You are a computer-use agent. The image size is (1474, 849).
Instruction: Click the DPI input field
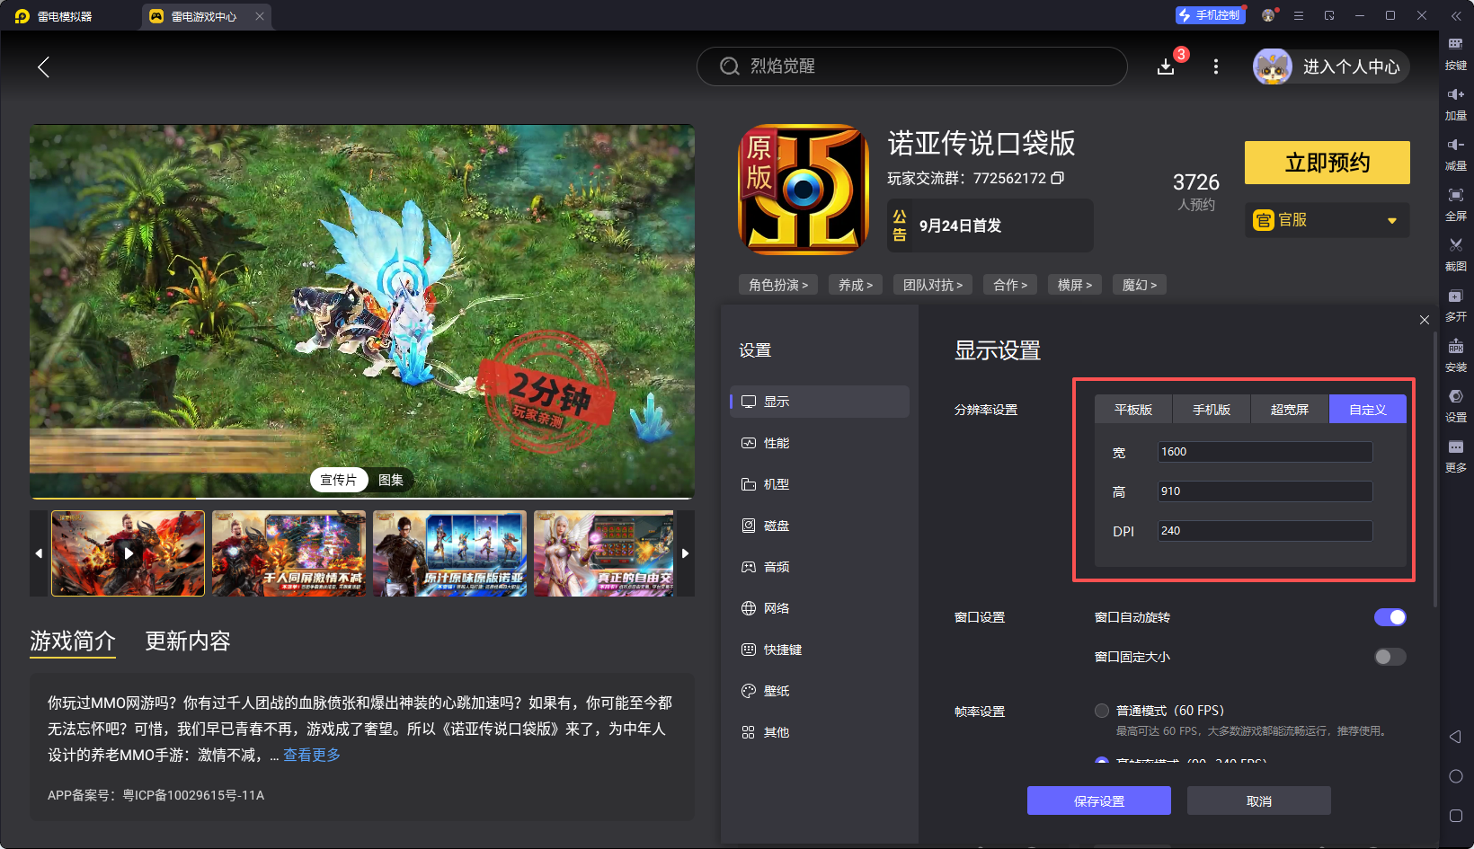(1265, 531)
